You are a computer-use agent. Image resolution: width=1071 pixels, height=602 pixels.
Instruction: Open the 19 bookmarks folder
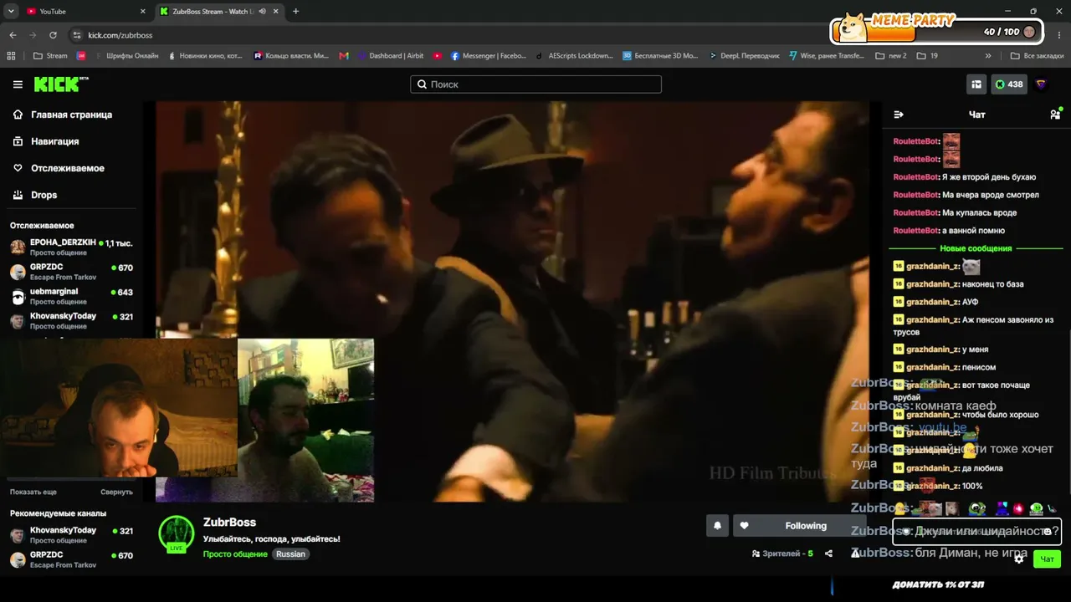pyautogui.click(x=928, y=56)
